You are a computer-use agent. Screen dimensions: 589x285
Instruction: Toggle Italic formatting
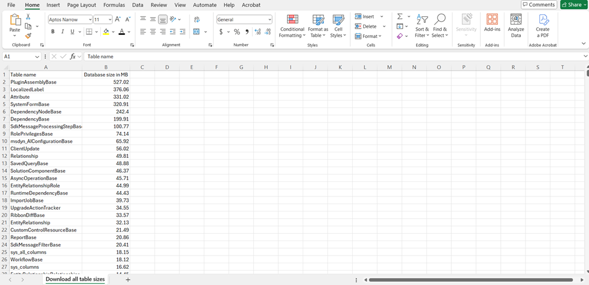coord(62,32)
